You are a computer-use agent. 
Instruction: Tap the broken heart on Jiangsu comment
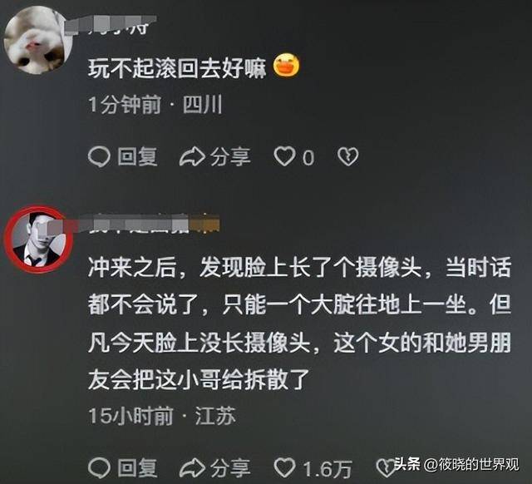click(x=386, y=468)
